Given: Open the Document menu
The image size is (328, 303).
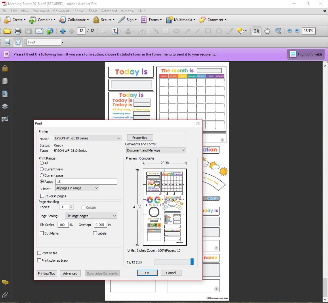Looking at the screenshot, I should click(41, 11).
